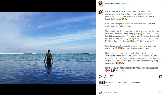Click the caption profile avatar
The height and width of the screenshot is (95, 163).
tap(101, 12)
